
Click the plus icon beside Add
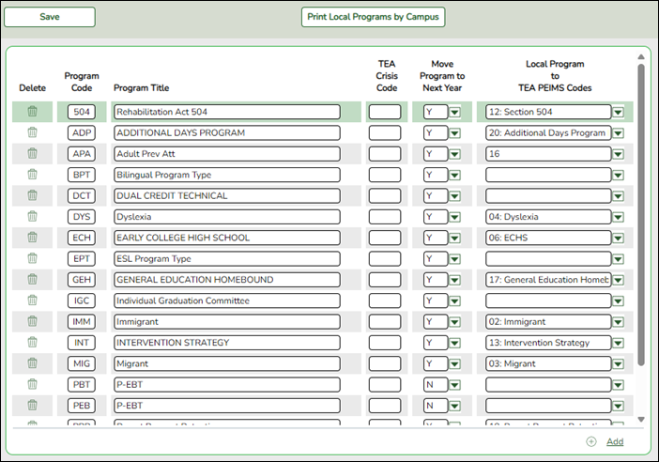click(x=590, y=441)
